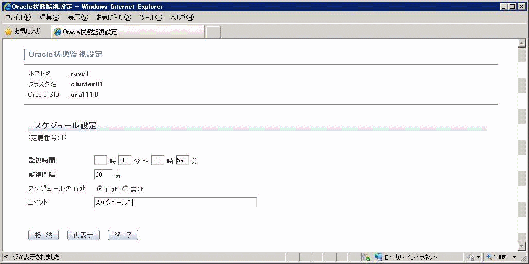This screenshot has width=529, height=264.
Task: Click the クラスタ名 label
Action: (x=42, y=84)
